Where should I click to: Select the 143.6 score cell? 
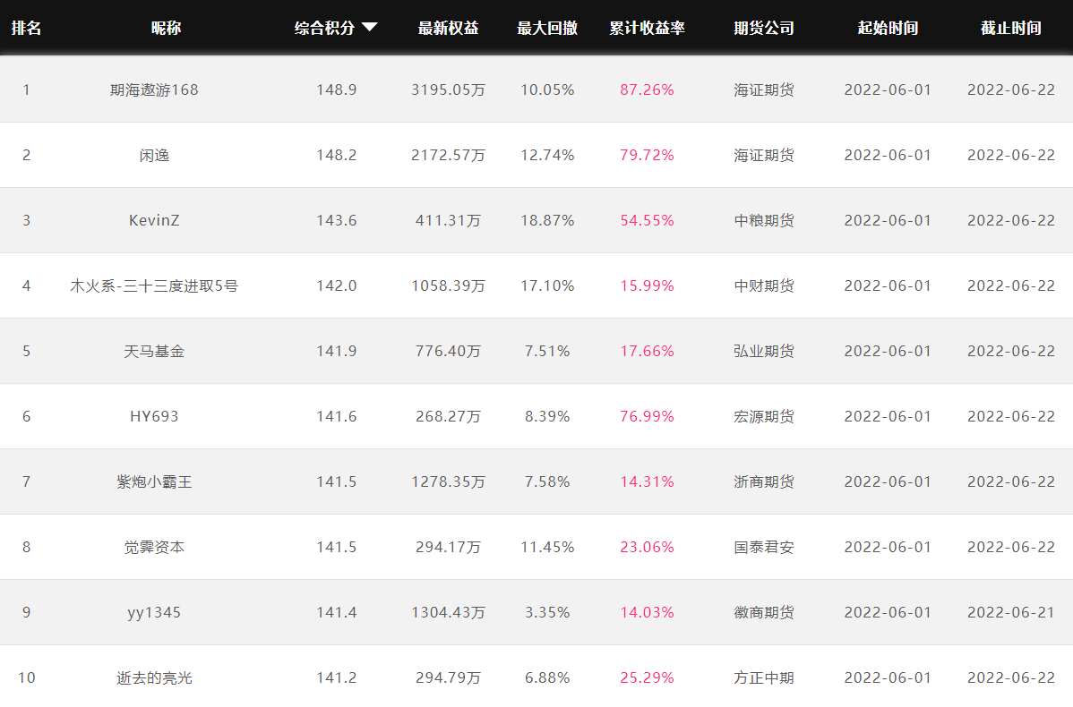(337, 220)
